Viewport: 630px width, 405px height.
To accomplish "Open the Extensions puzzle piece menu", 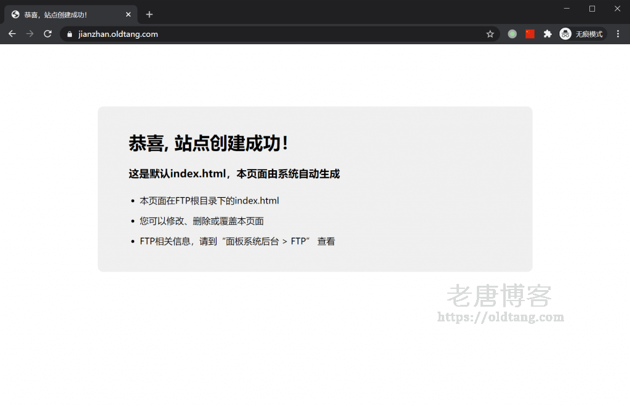I will click(x=548, y=34).
